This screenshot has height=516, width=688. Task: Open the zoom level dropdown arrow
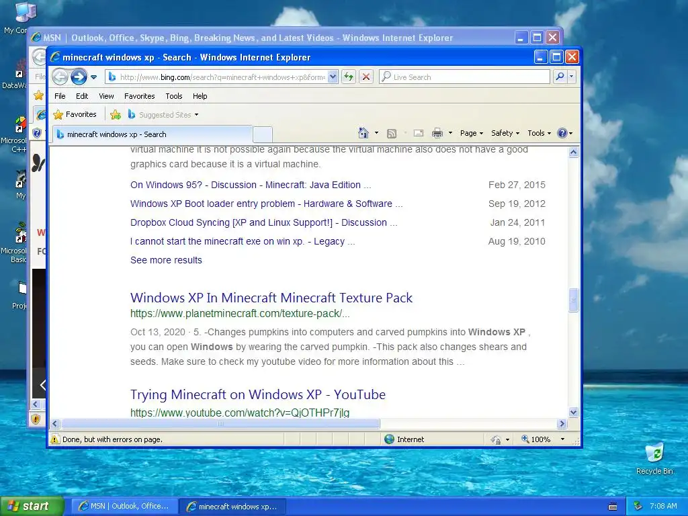click(x=562, y=439)
